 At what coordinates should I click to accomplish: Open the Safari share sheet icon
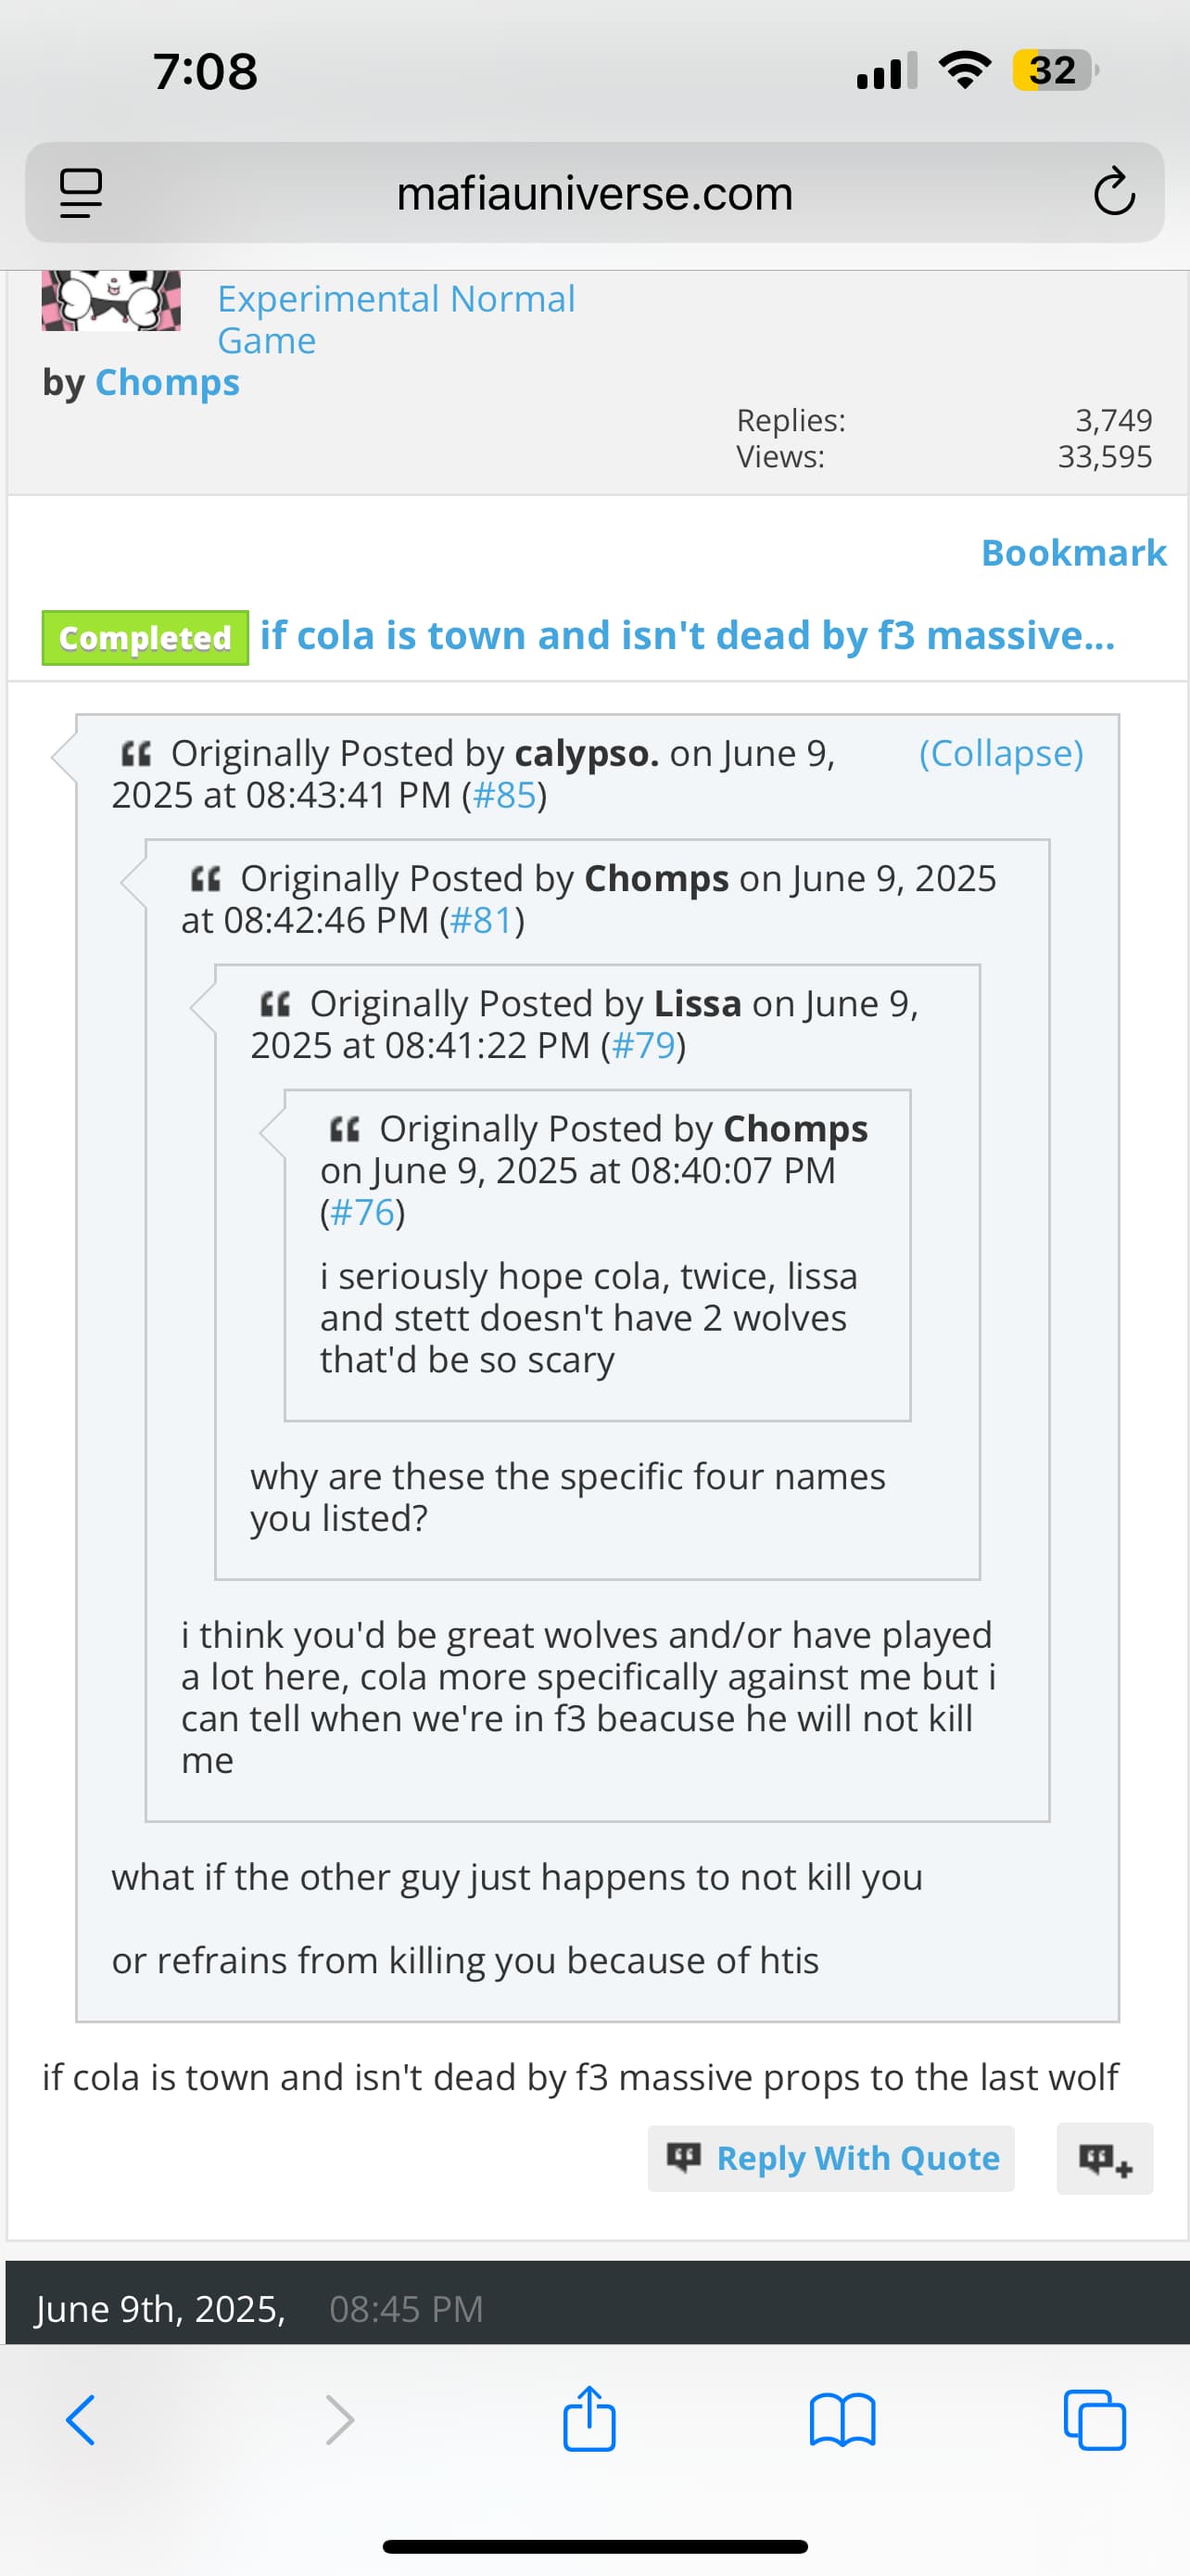click(x=589, y=2418)
